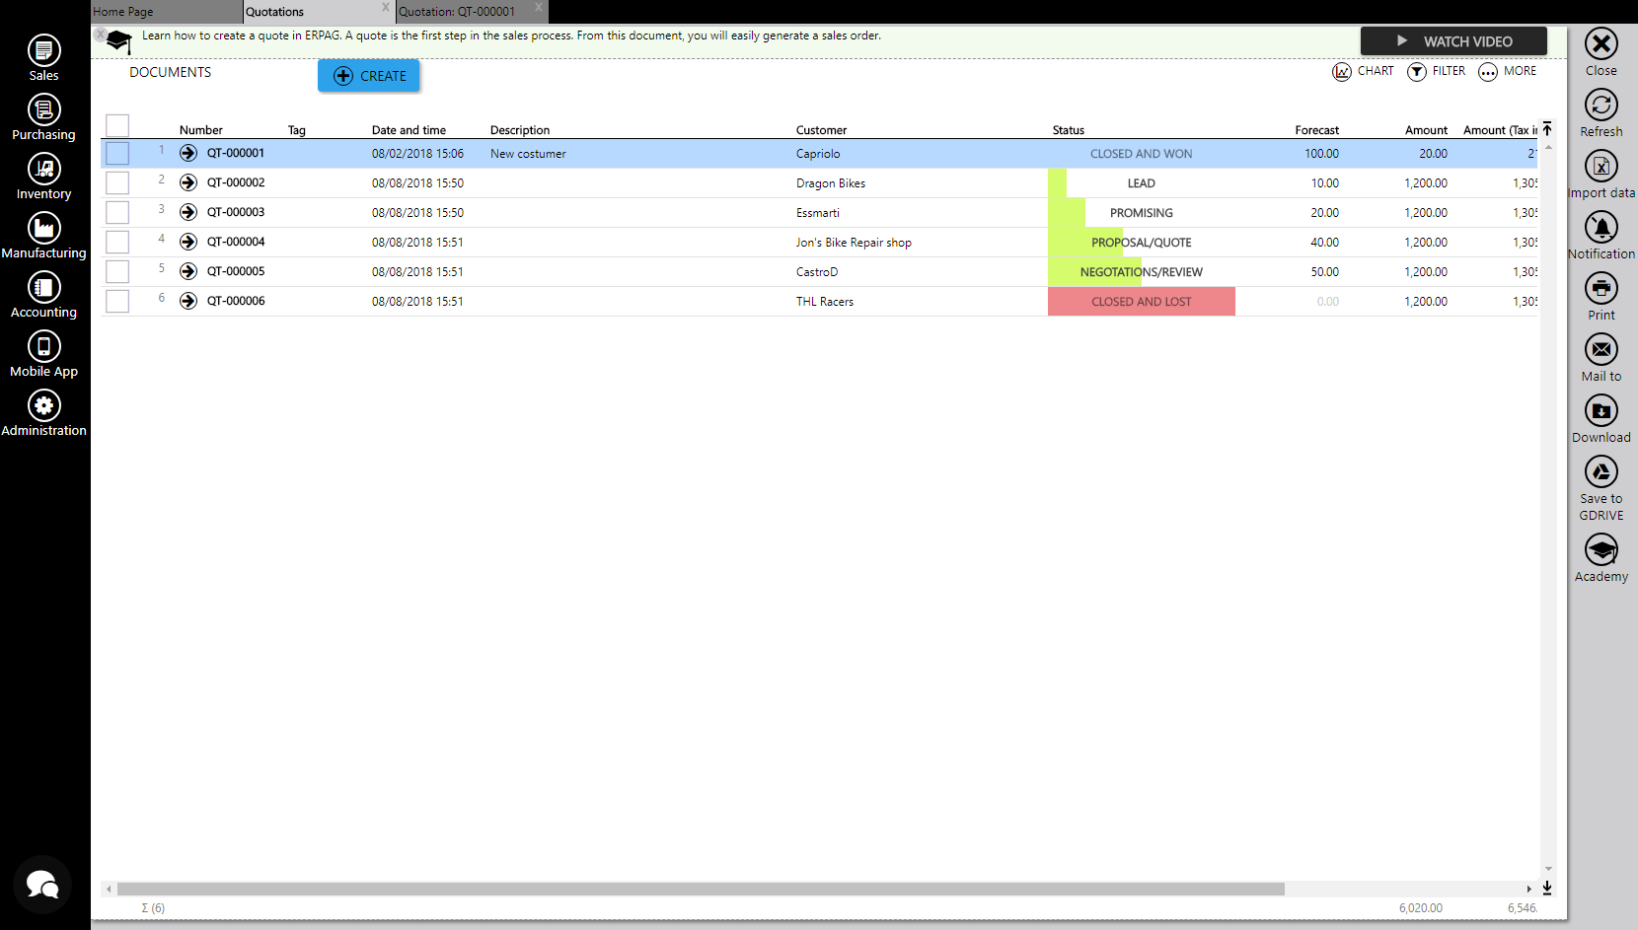
Task: Click the WATCH VIDEO button
Action: pos(1453,41)
